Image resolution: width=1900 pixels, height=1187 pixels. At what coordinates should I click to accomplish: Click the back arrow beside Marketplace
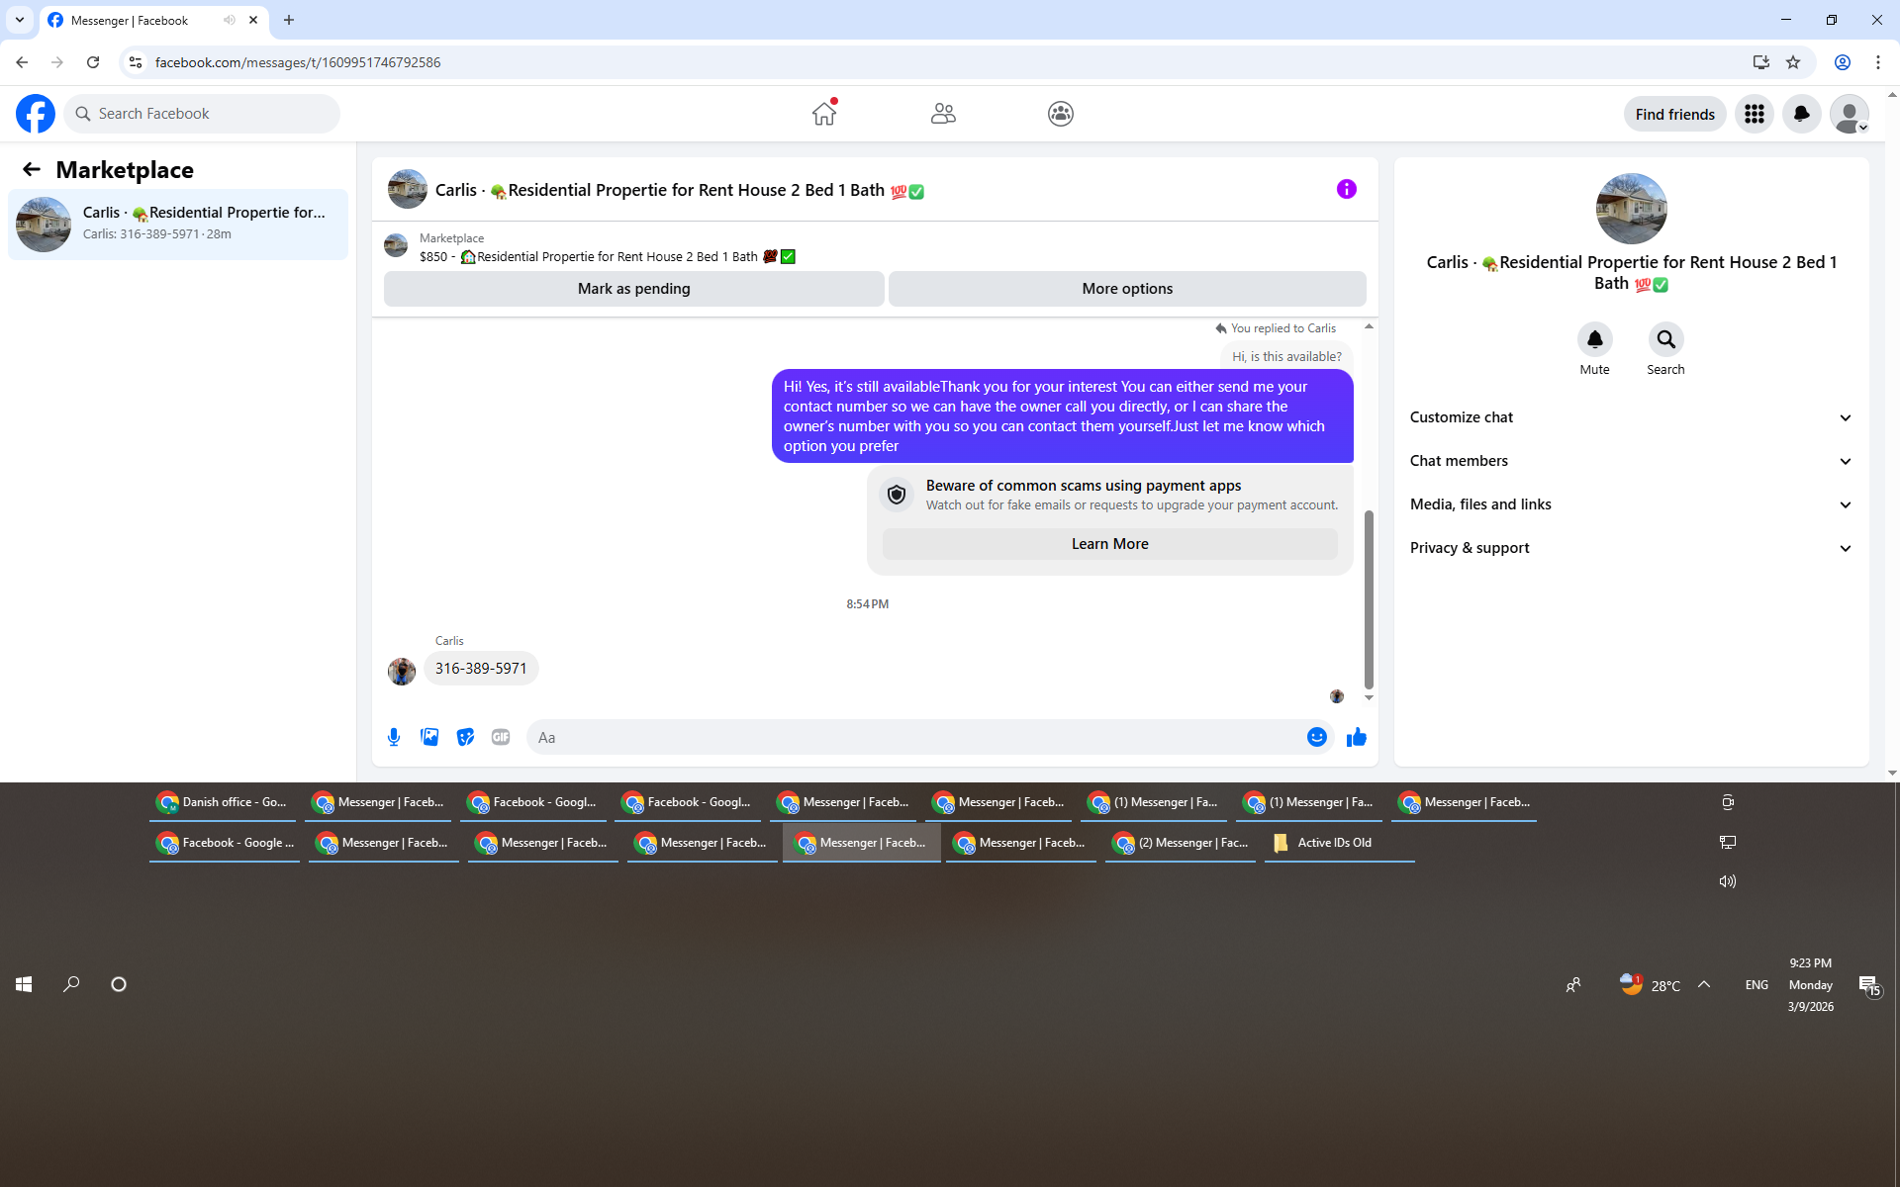32,169
